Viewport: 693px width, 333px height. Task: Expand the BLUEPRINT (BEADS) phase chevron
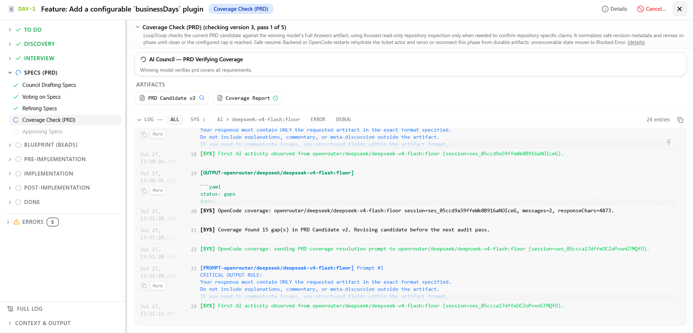pyautogui.click(x=10, y=145)
